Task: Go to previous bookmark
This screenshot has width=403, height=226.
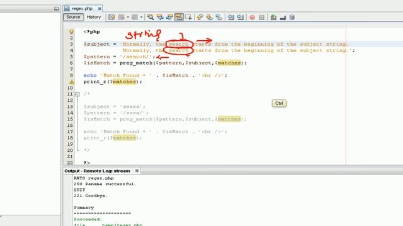Action: (200, 17)
